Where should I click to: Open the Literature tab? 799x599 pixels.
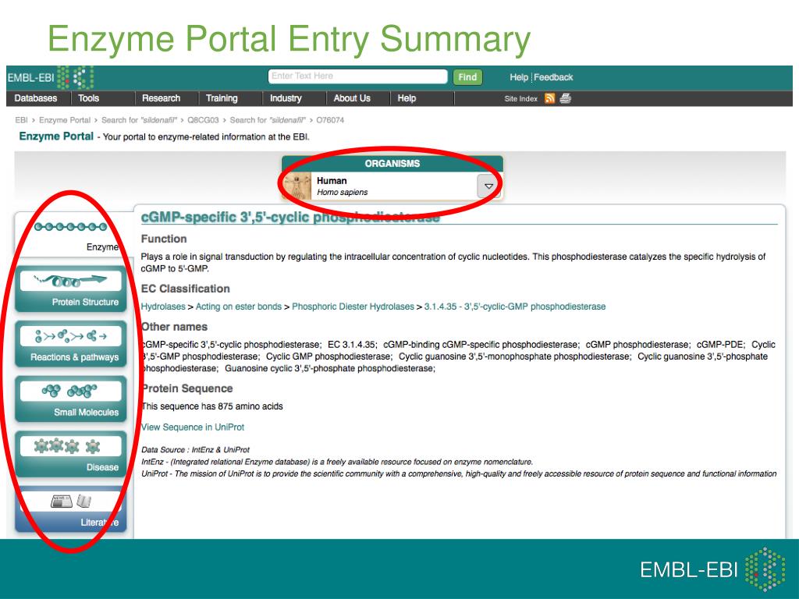point(71,509)
